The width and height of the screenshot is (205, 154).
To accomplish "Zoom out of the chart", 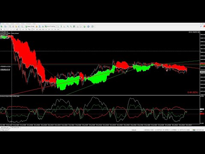I will coord(71,27).
